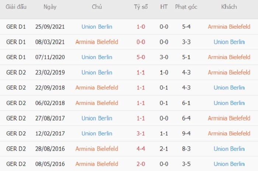The image size is (258, 171).
Task: Open Union Berlin in the 25/09/2021 row
Action: coord(97,27)
